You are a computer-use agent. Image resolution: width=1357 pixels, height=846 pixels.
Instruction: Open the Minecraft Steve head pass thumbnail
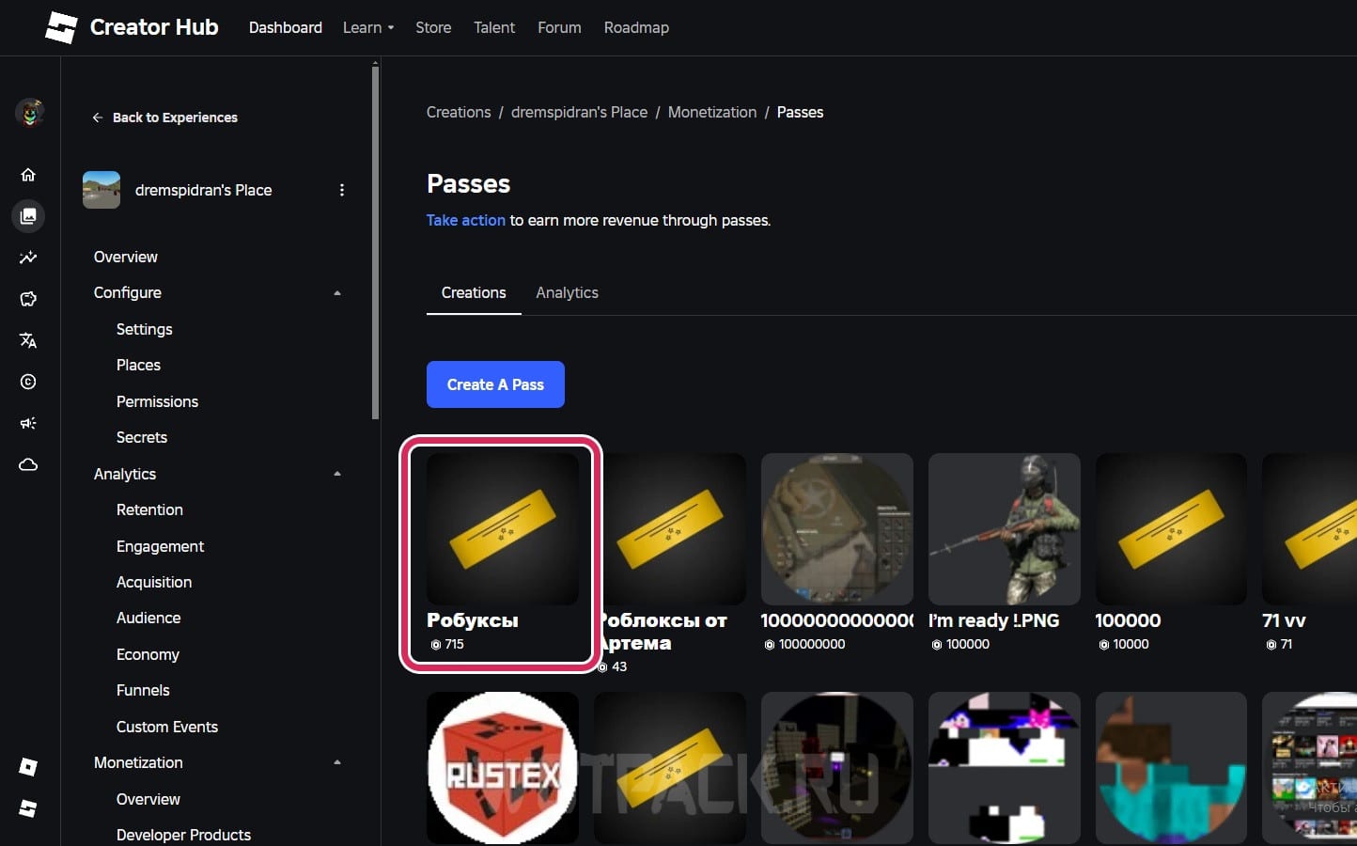[x=1171, y=768]
